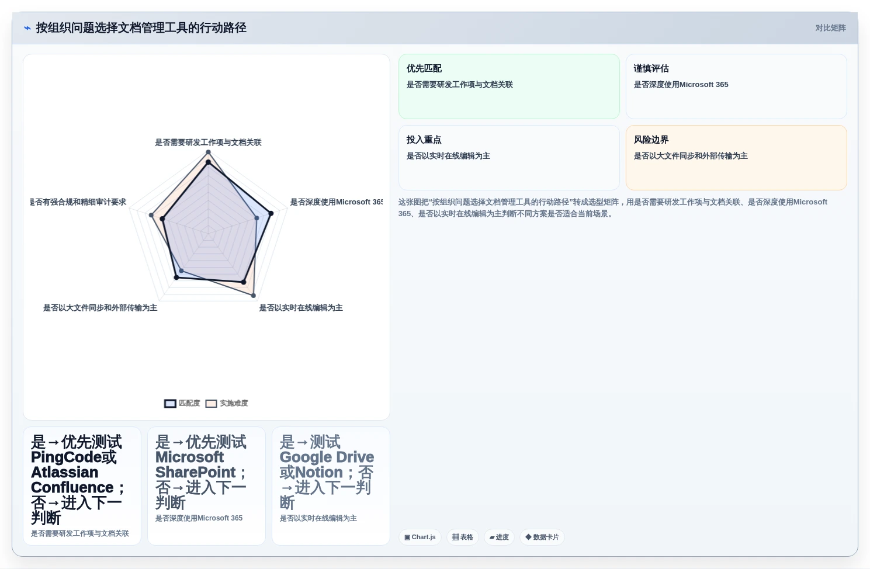
Task: Click the Chart.js tag chip
Action: (420, 537)
